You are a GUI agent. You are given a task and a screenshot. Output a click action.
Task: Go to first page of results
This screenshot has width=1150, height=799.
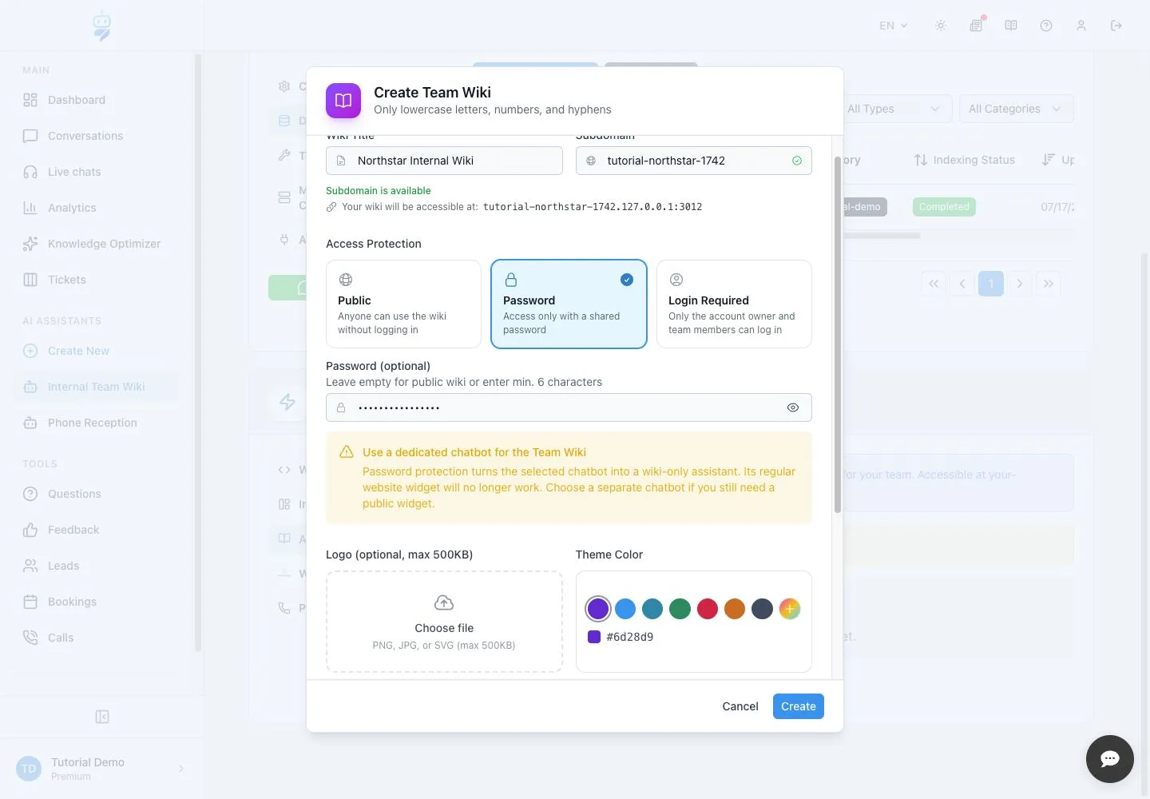point(934,284)
